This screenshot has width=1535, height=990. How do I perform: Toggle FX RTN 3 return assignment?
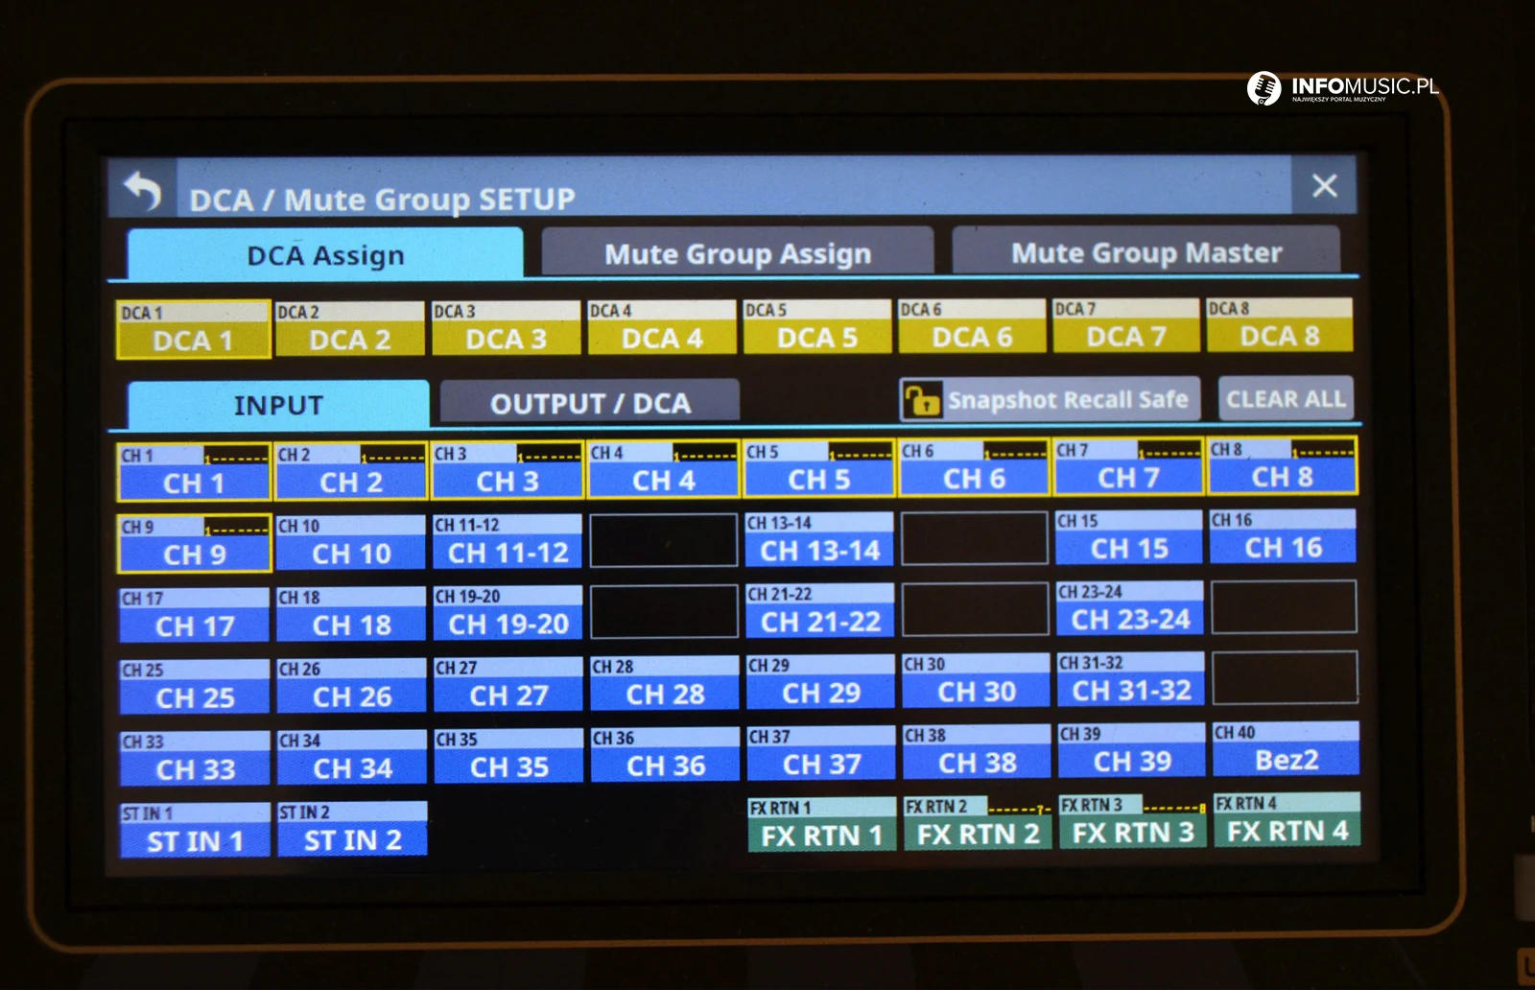pos(1133,822)
